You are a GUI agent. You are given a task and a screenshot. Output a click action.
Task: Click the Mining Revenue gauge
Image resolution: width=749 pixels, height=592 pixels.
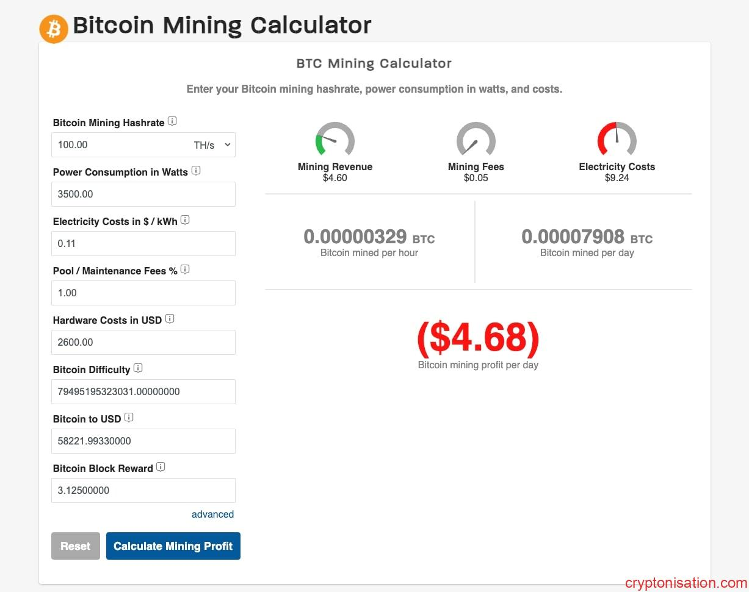335,139
